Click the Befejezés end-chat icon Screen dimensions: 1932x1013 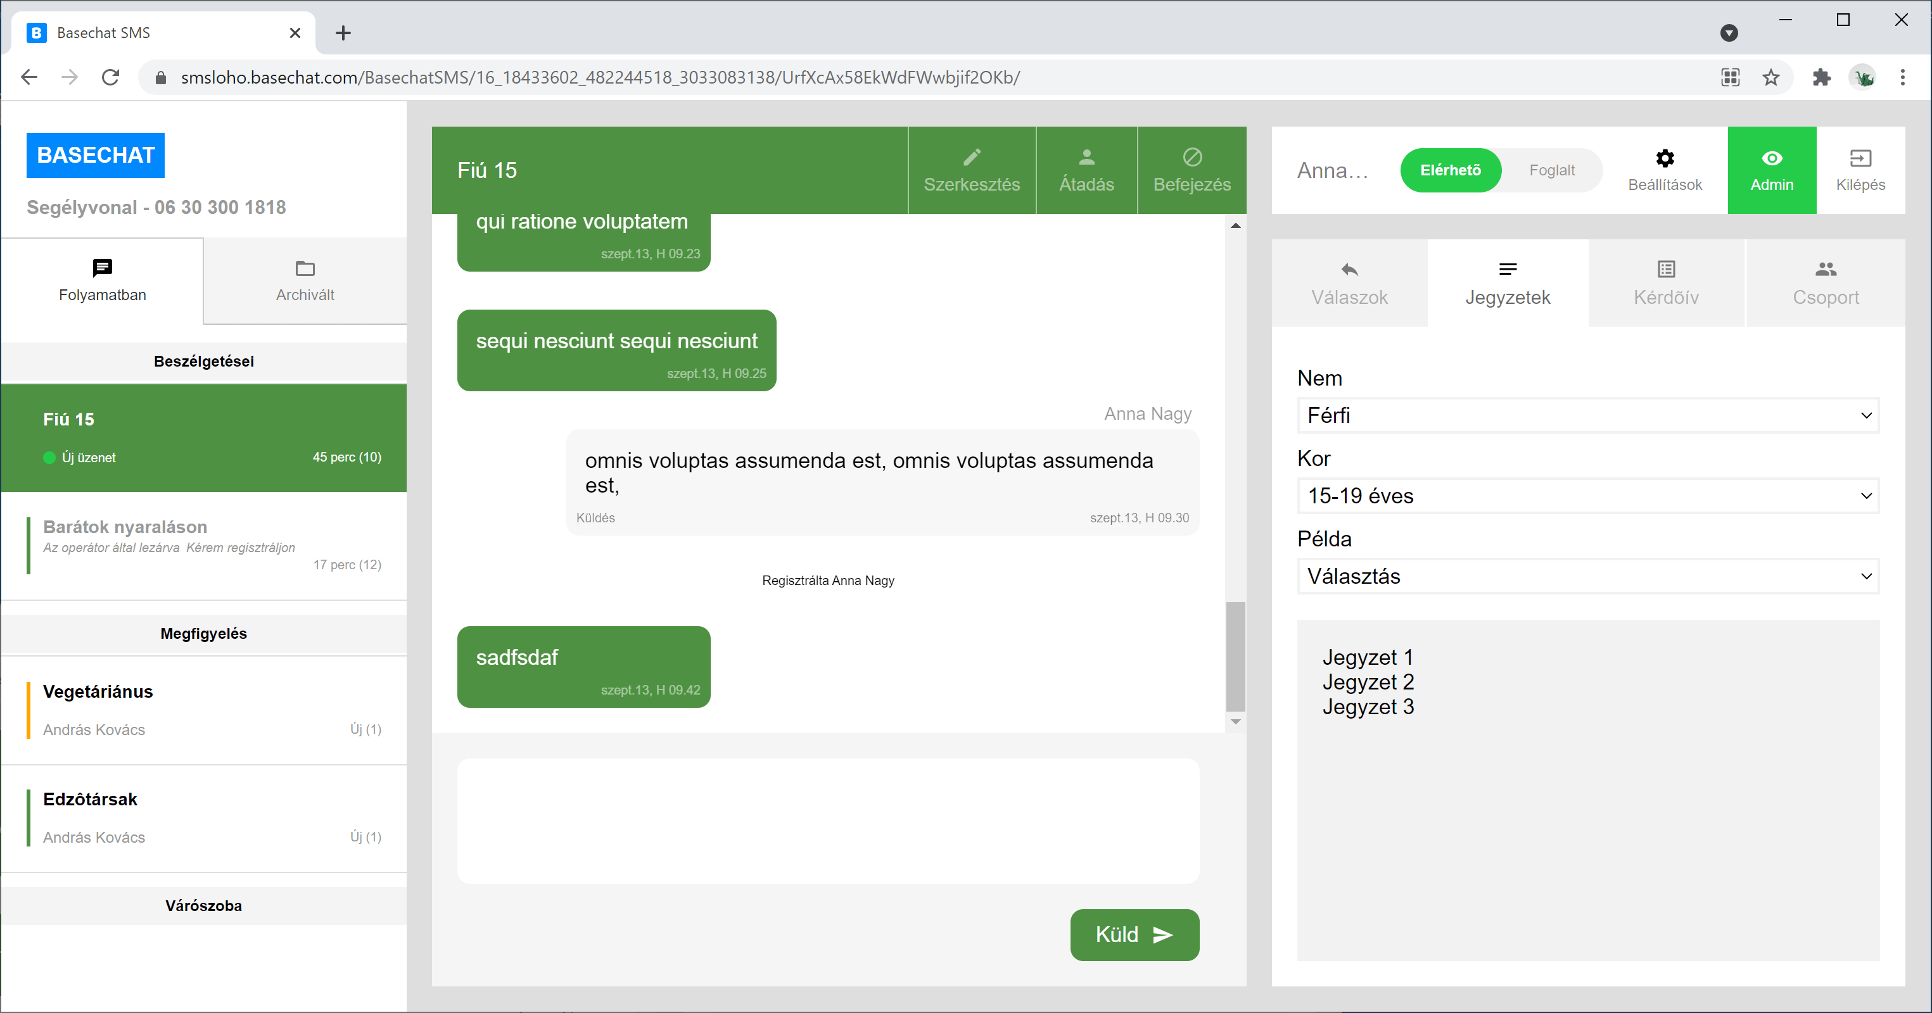[x=1192, y=157]
